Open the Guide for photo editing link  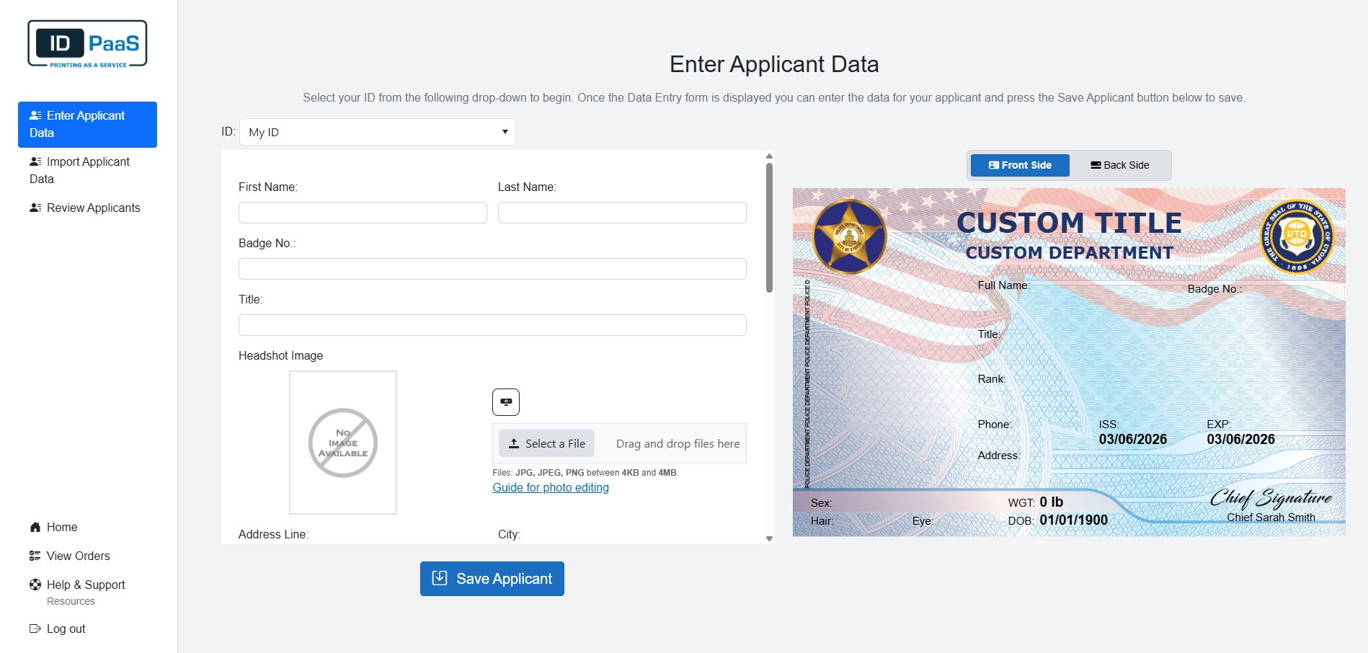pos(550,487)
